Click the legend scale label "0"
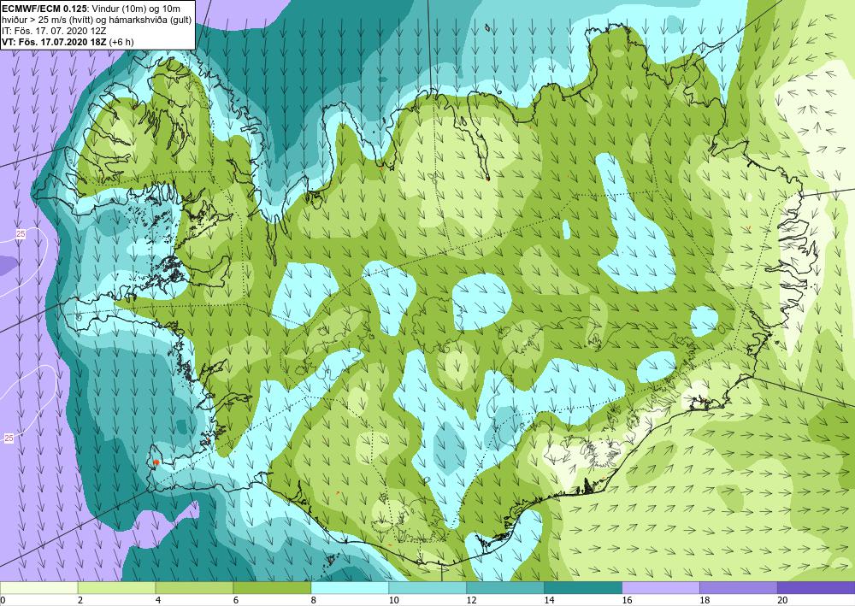This screenshot has width=855, height=606. click(3, 601)
